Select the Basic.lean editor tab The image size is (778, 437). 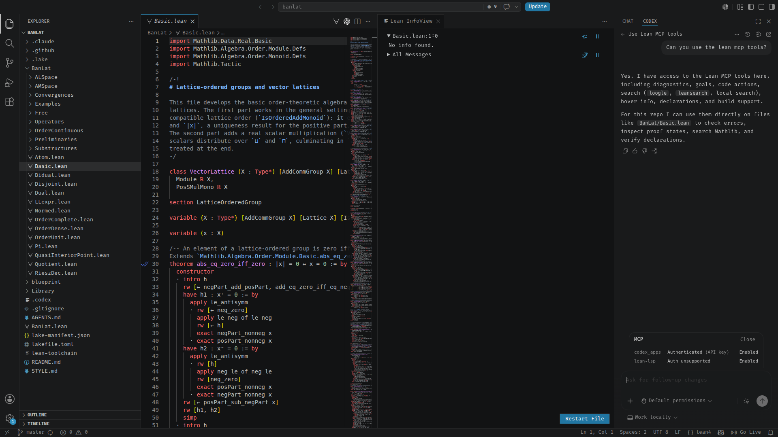coord(170,21)
